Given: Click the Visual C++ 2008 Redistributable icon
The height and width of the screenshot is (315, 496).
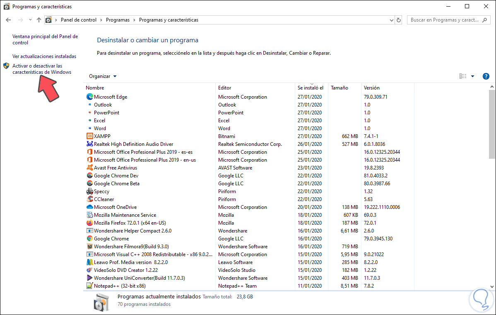Looking at the screenshot, I should (89, 254).
